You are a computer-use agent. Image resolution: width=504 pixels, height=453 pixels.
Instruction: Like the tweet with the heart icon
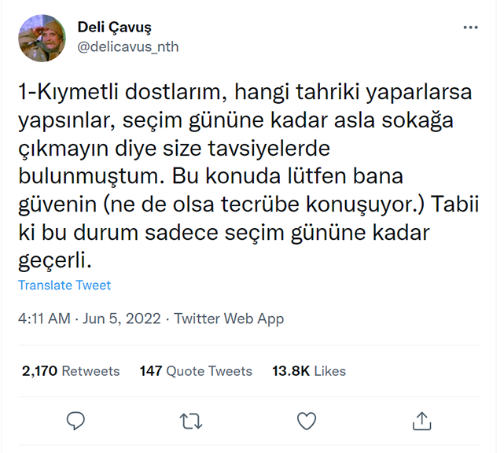coord(306,421)
